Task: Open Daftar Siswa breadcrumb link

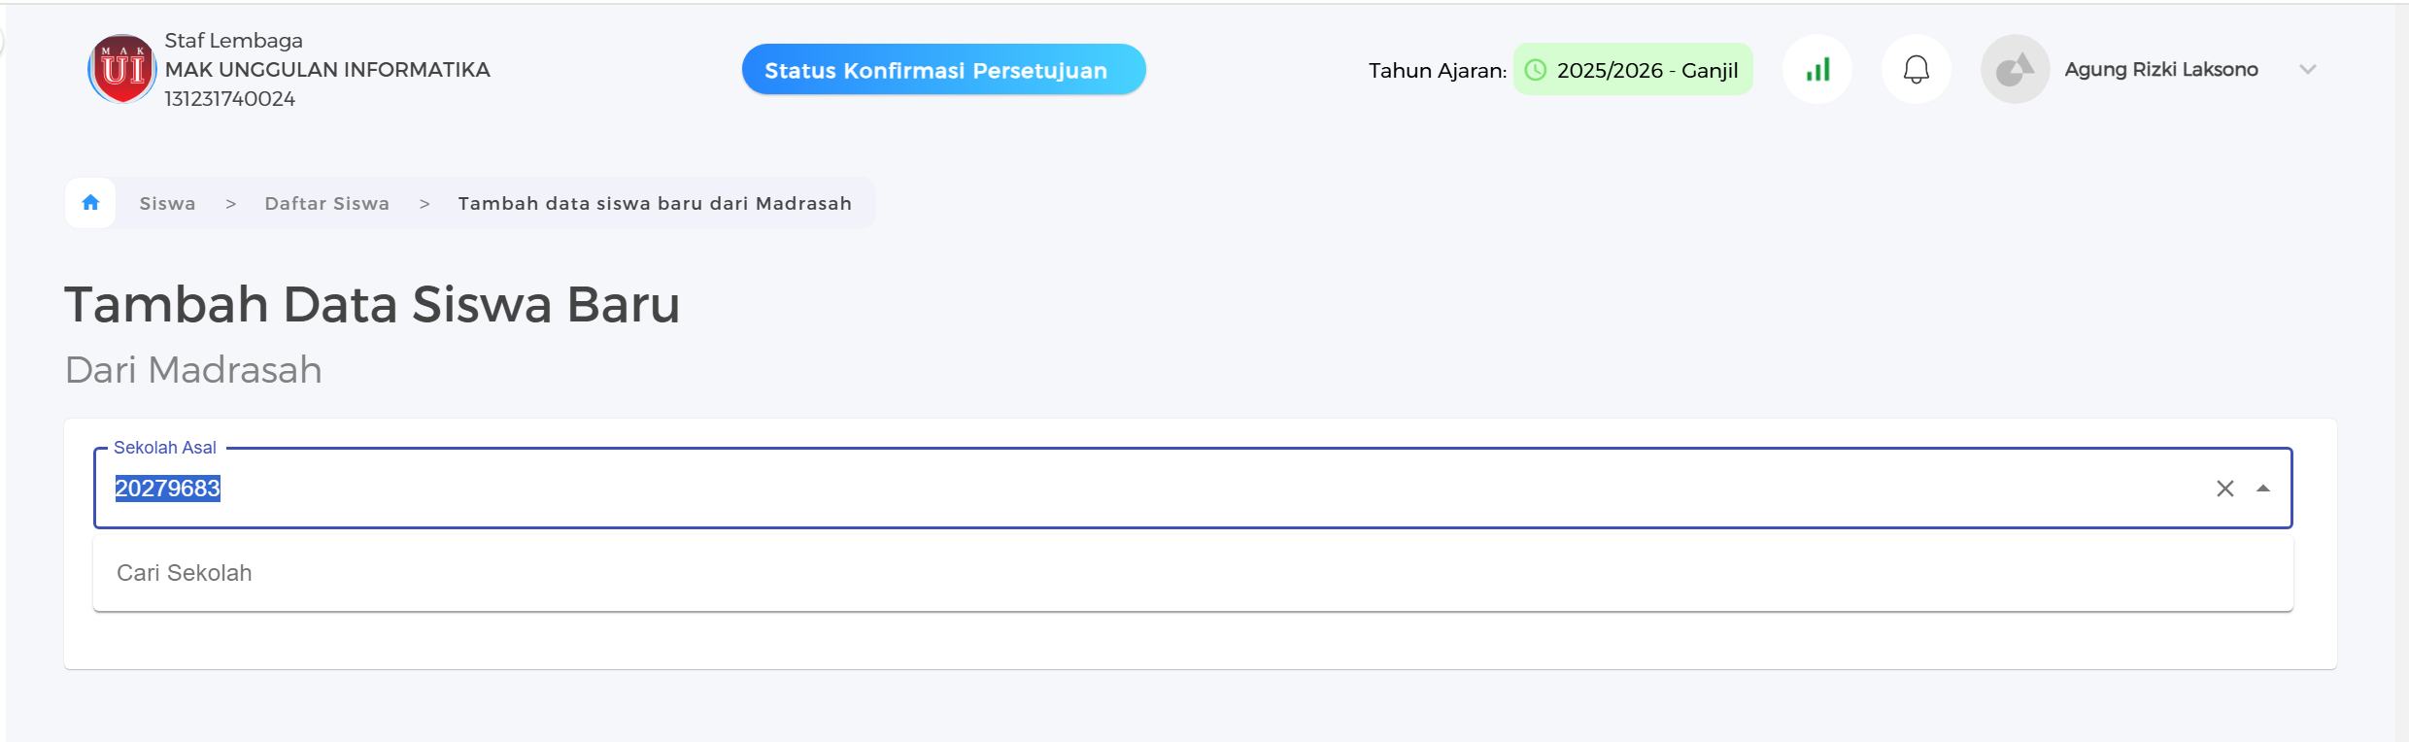Action: point(326,204)
